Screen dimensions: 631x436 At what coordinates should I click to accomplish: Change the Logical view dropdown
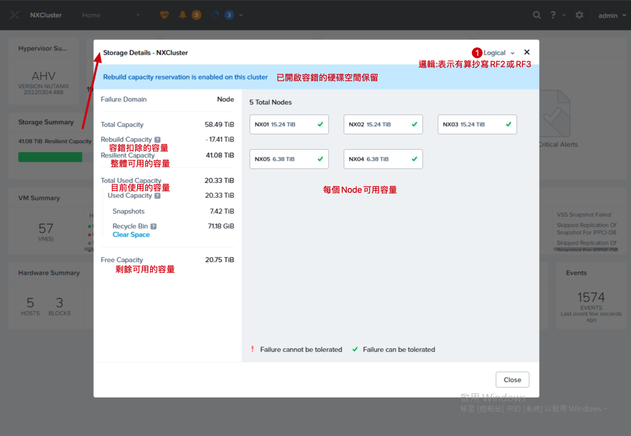498,53
